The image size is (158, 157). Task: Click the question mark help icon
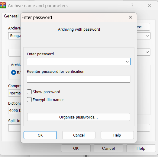point(132,5)
